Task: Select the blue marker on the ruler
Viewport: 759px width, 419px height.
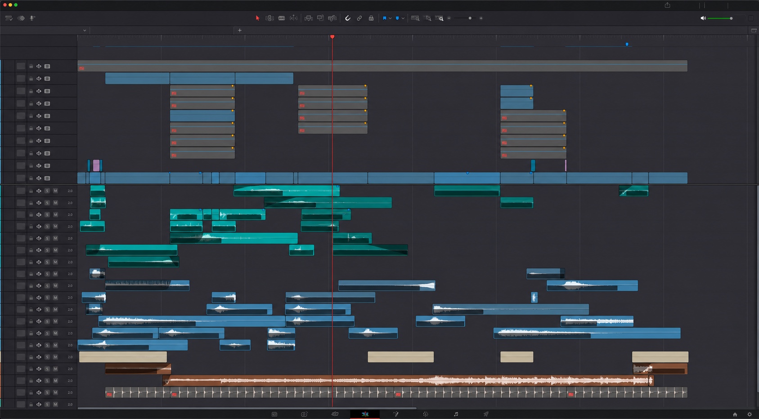Action: click(627, 44)
